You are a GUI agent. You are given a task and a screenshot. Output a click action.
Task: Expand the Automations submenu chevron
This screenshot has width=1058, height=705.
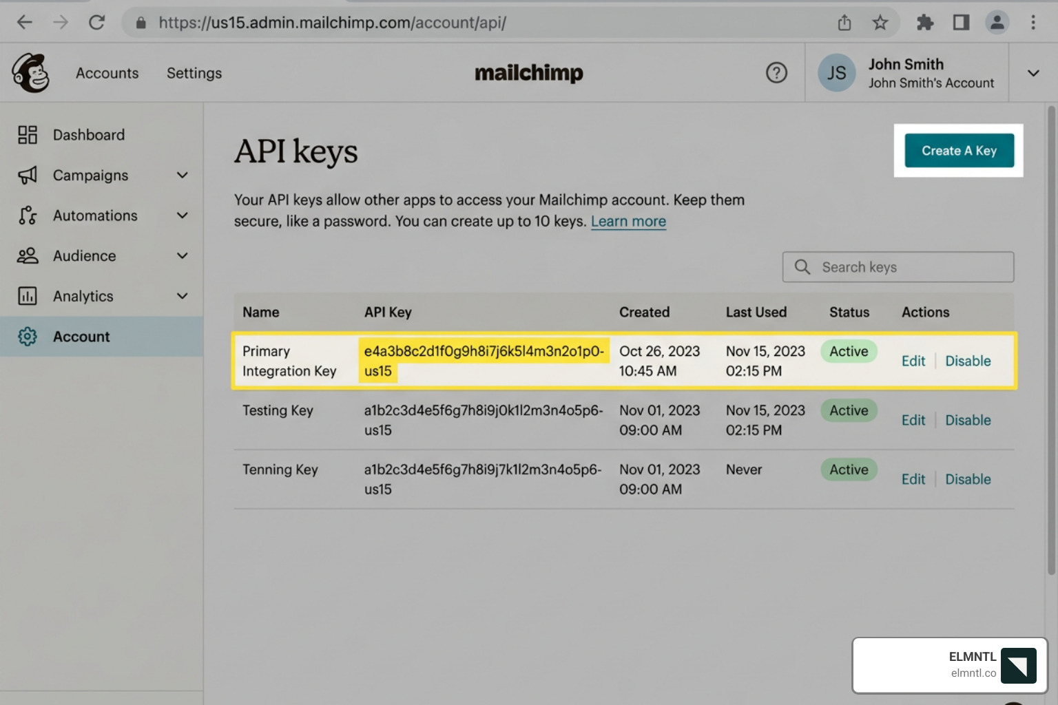183,215
